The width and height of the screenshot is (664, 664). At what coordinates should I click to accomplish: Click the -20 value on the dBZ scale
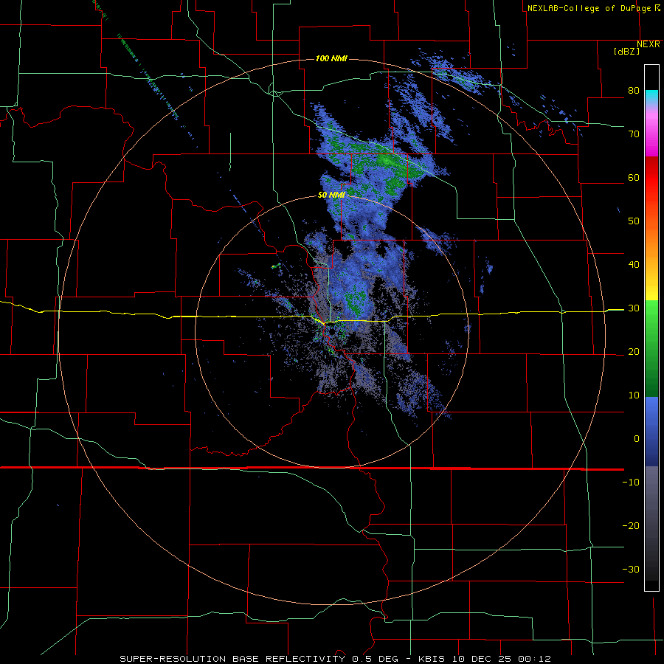pos(631,526)
